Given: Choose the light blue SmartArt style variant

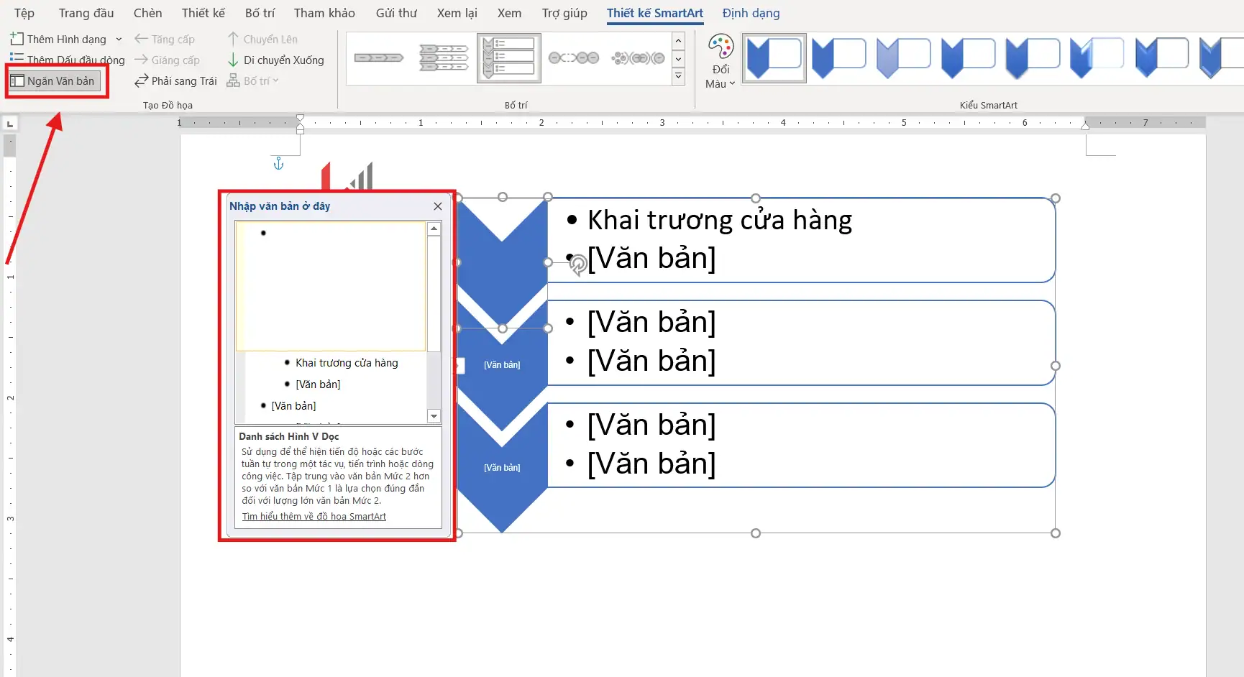Looking at the screenshot, I should pyautogui.click(x=903, y=57).
